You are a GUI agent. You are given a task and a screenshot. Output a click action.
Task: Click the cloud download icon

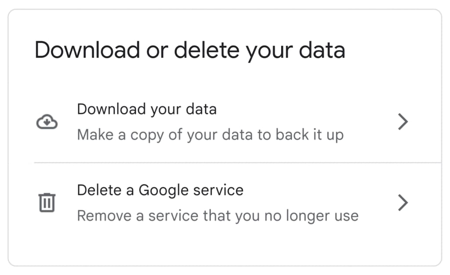[47, 122]
